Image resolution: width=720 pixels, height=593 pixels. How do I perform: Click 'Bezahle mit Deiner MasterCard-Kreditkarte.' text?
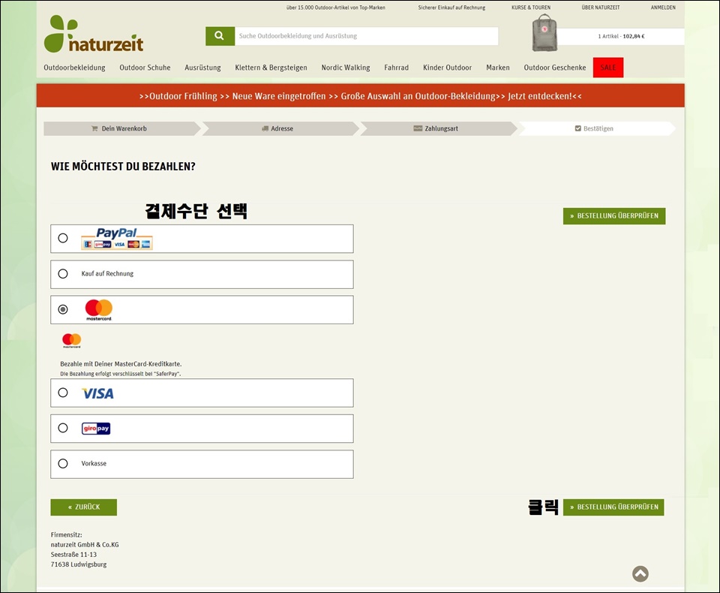(x=121, y=363)
